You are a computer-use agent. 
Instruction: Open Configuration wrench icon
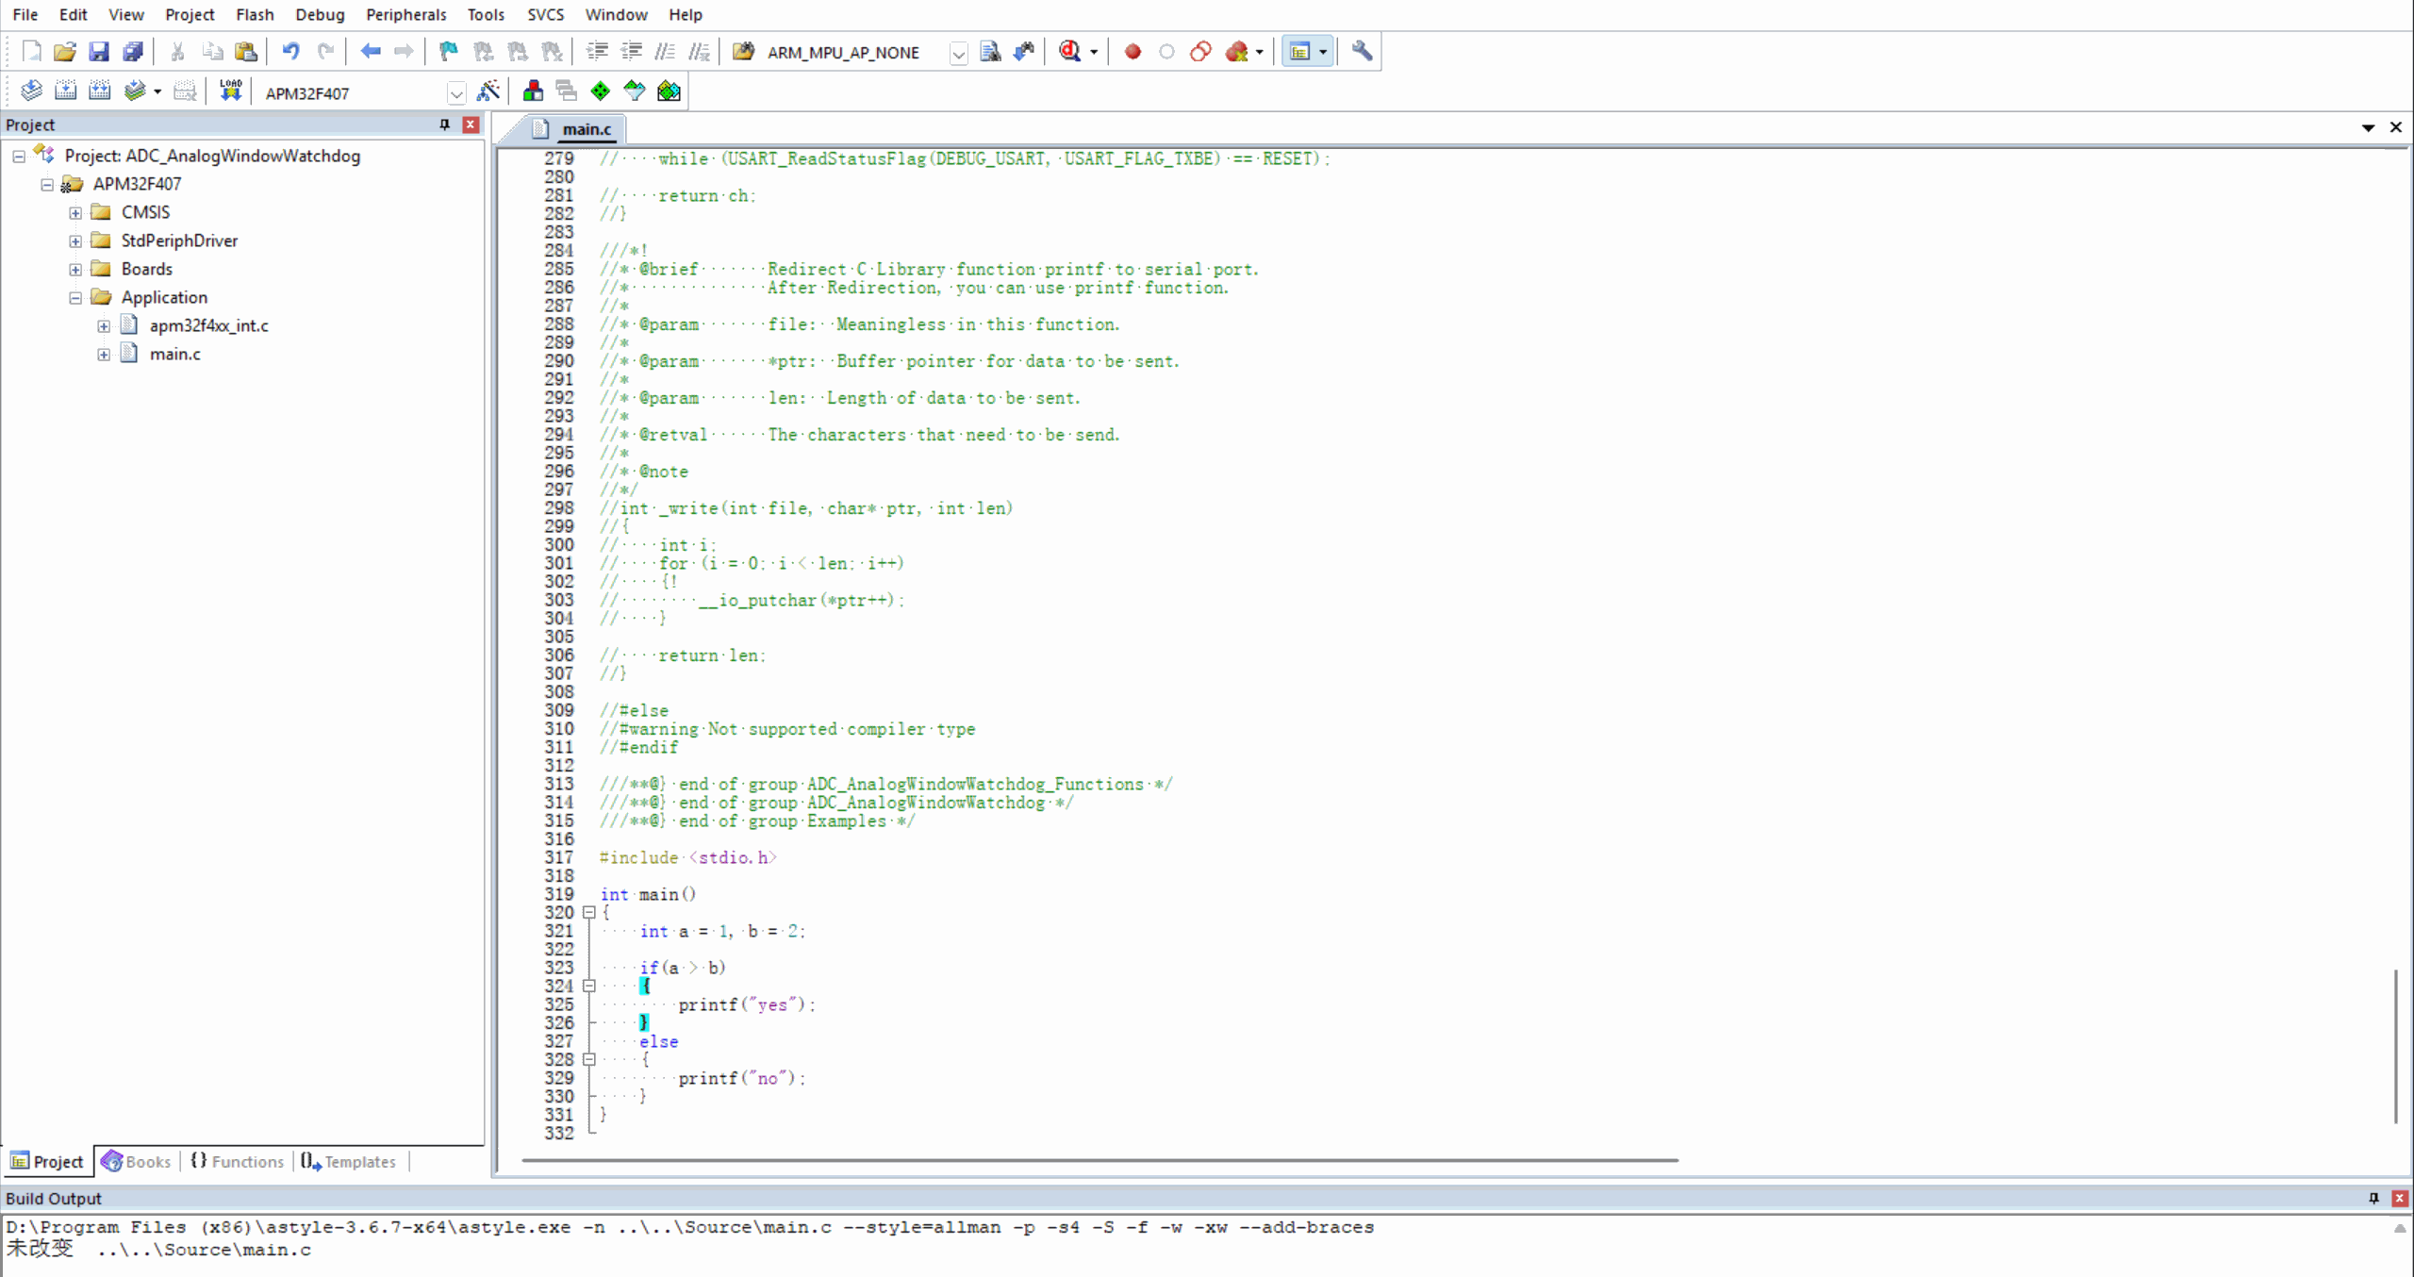click(1362, 52)
